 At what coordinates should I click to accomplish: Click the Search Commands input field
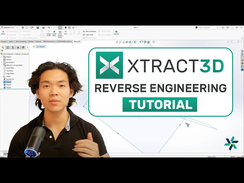pyautogui.click(x=207, y=27)
